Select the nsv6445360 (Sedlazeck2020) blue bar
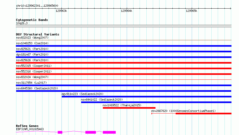 pyautogui.click(x=124, y=91)
